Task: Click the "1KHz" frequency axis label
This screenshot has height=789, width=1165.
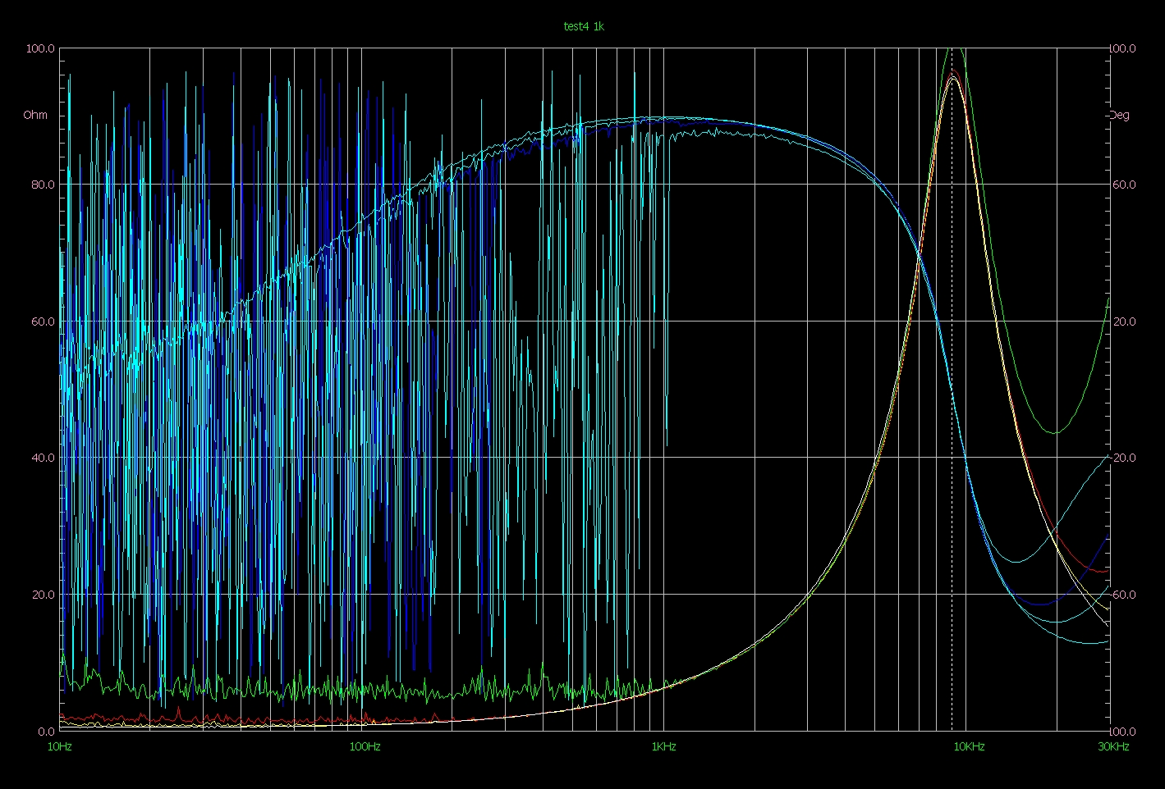Action: pyautogui.click(x=663, y=746)
